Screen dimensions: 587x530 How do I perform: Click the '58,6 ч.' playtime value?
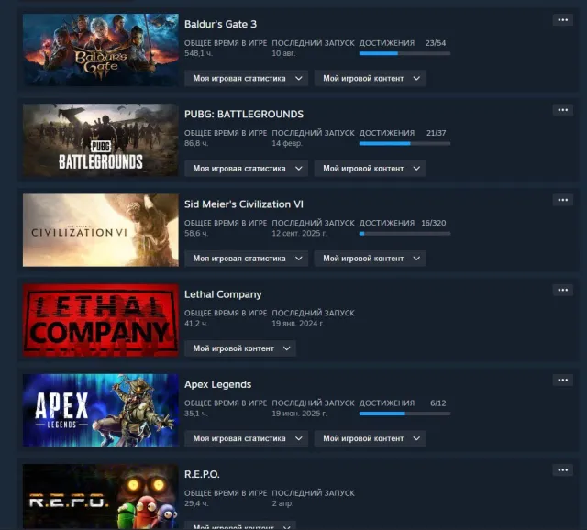(196, 233)
